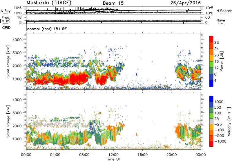Click the "12:00" time tick label
The height and width of the screenshot is (161, 232).
click(113, 155)
